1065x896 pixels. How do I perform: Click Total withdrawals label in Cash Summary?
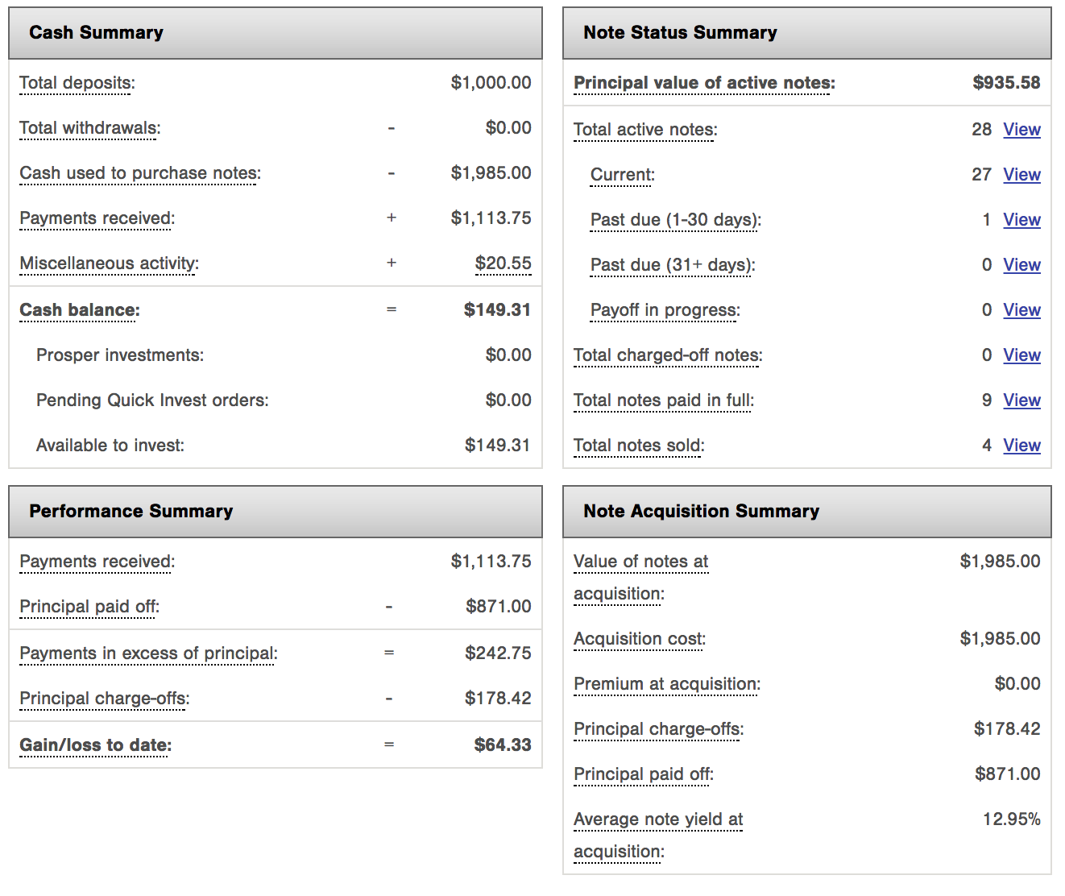pos(90,128)
